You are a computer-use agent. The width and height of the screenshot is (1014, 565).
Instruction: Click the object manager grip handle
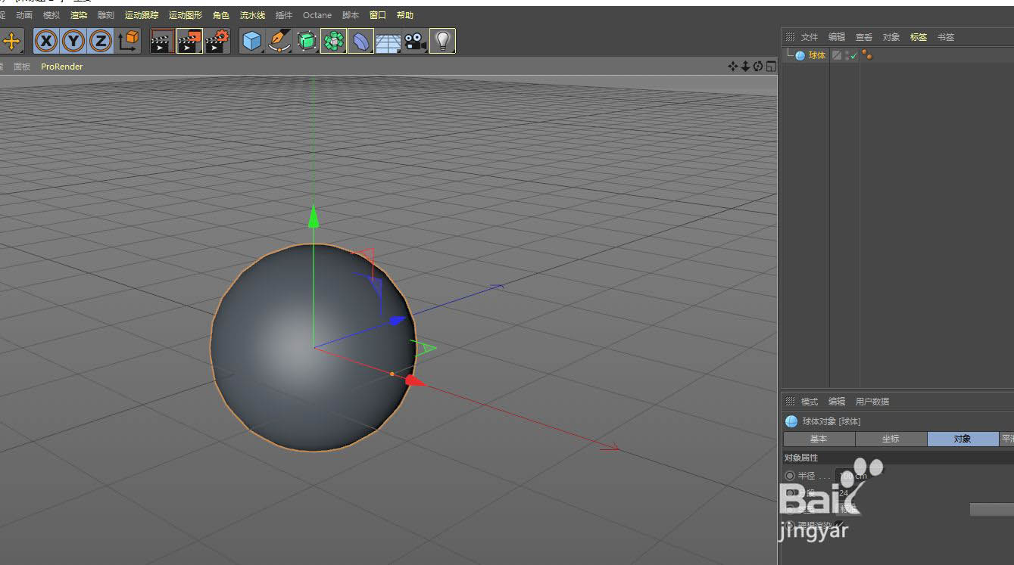tap(789, 37)
